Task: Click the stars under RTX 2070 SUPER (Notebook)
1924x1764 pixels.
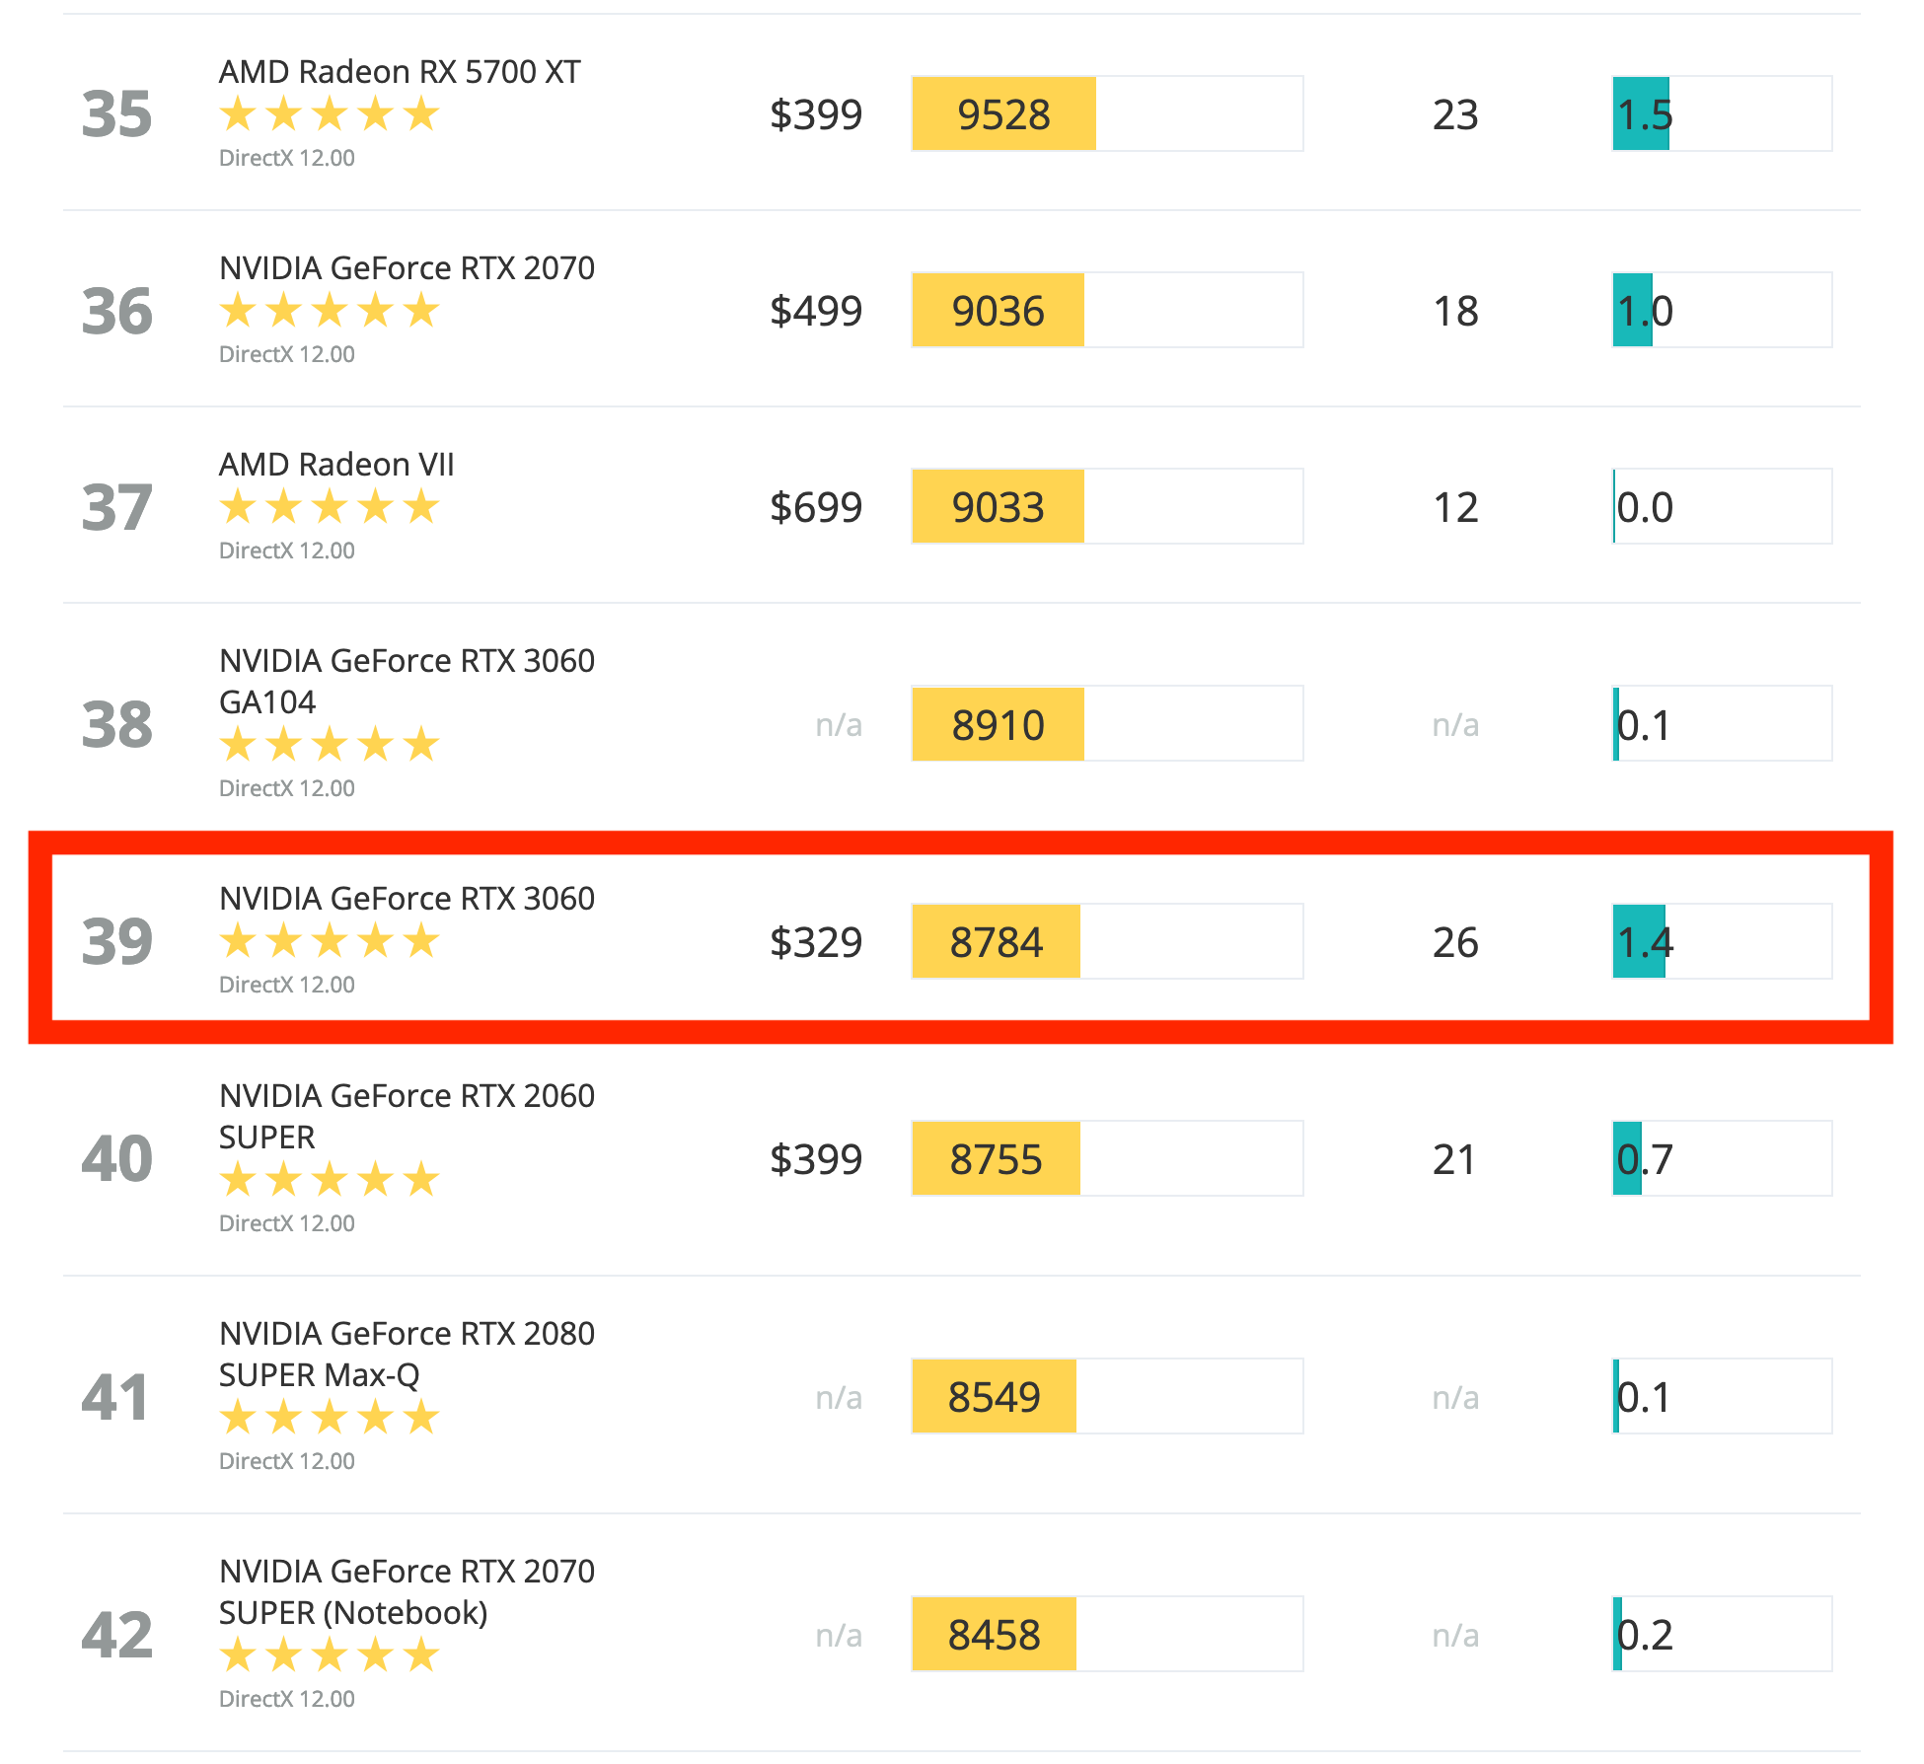Action: point(330,1654)
